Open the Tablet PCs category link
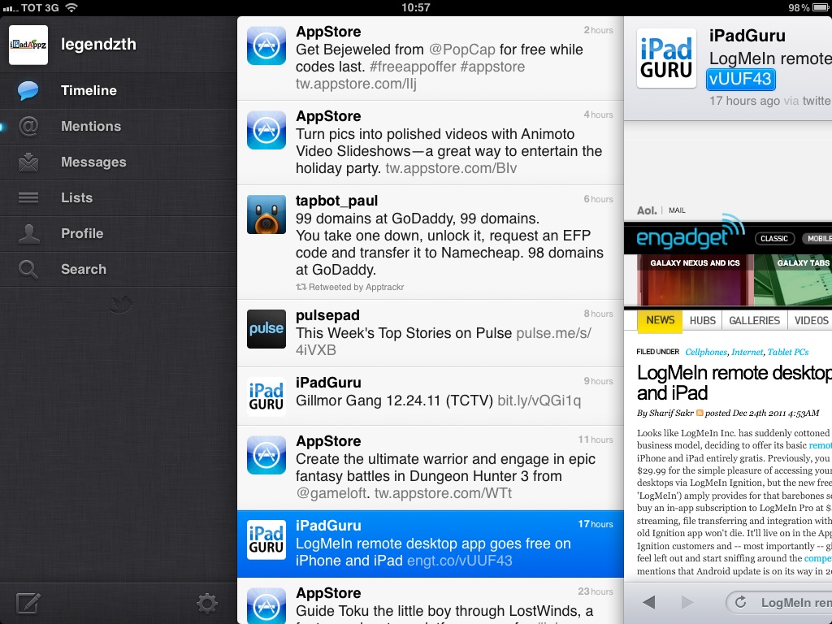This screenshot has width=832, height=624. pos(788,353)
